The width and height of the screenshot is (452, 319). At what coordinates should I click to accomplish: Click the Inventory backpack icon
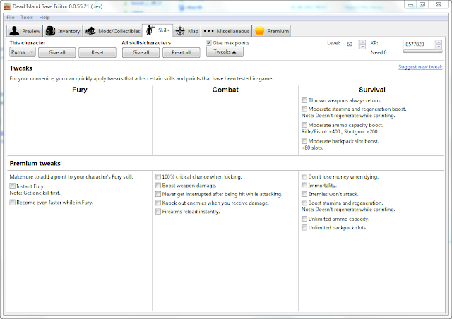(x=51, y=31)
